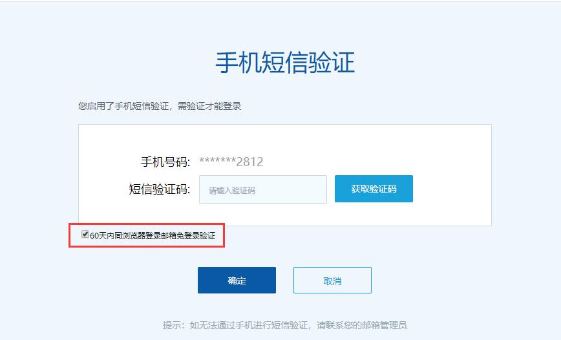The image size is (561, 340).
Task: Click the 您启用了手机短信验证 notice text
Action: [x=123, y=106]
